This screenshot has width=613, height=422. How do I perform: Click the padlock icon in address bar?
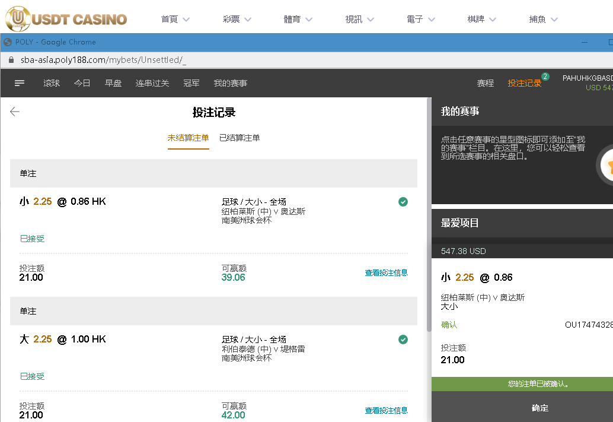(x=10, y=60)
